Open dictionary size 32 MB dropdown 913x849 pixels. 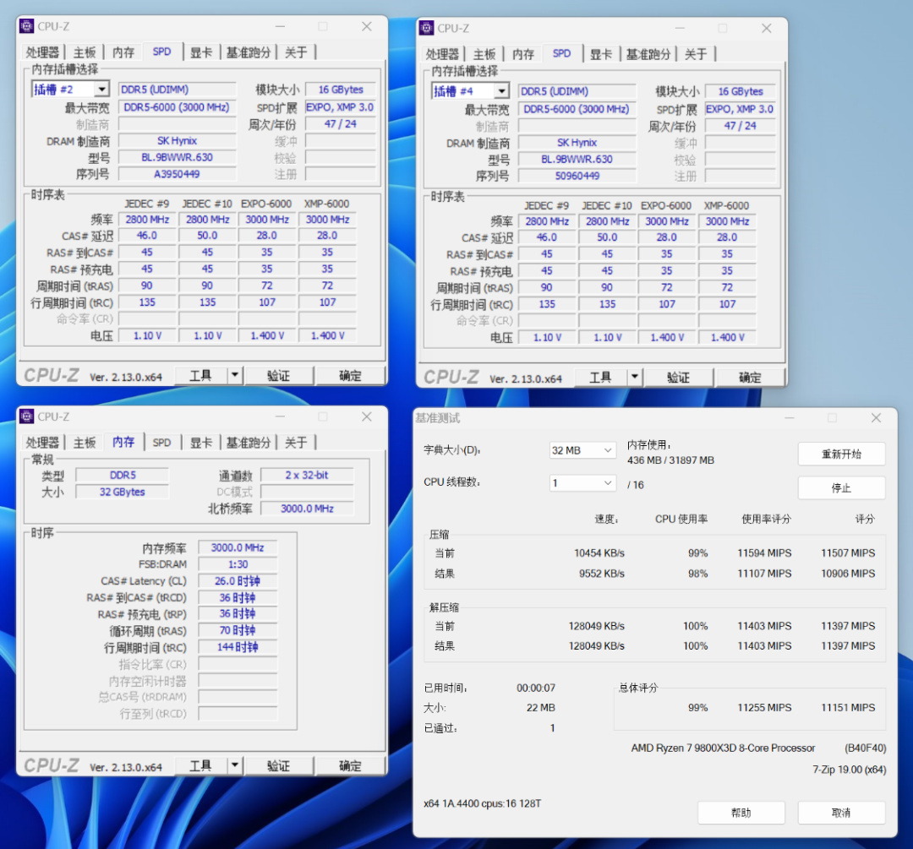(582, 450)
